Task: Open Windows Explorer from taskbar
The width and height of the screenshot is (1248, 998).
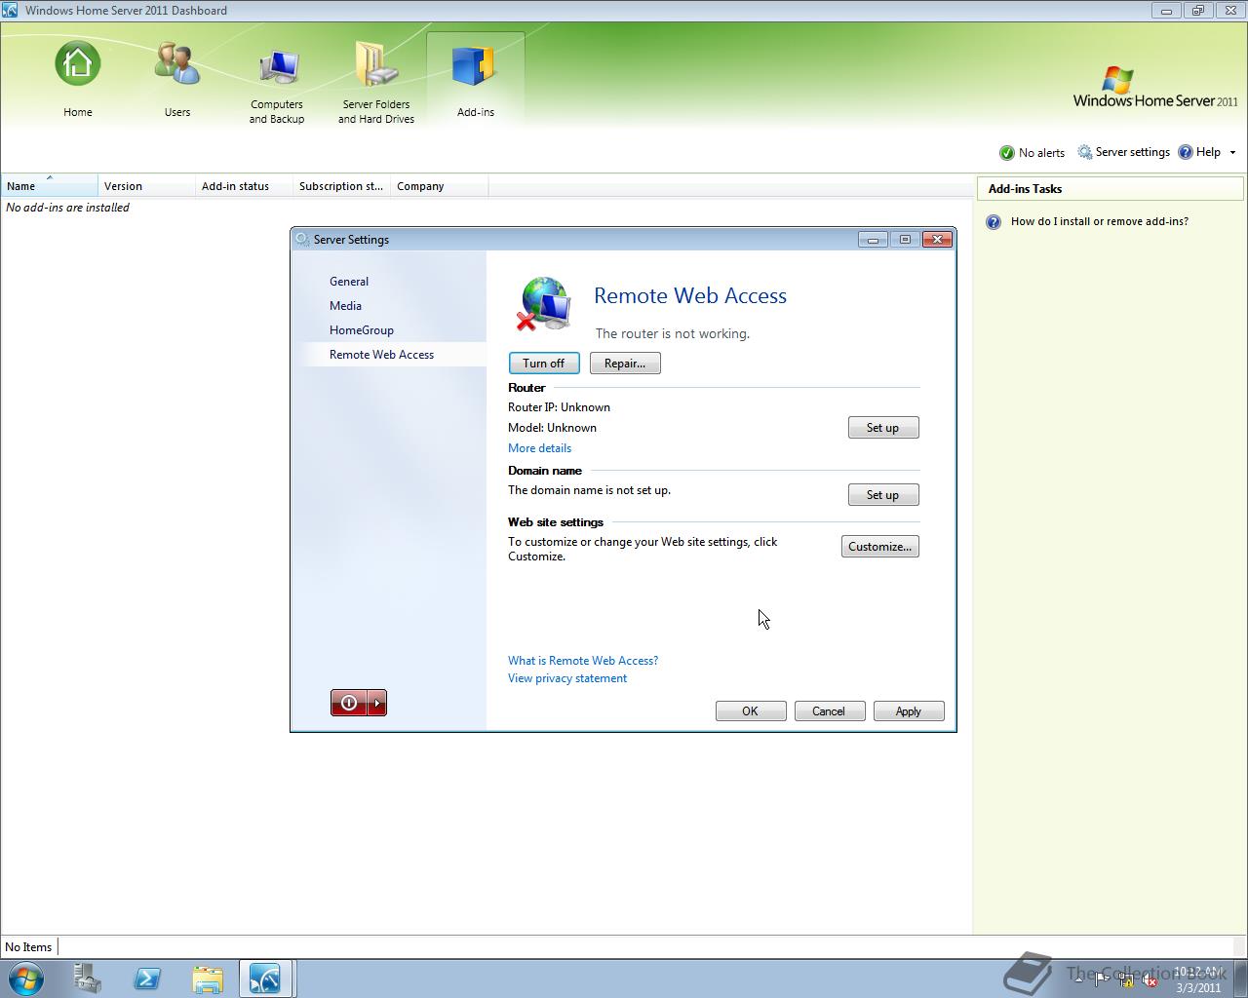Action: click(x=207, y=979)
